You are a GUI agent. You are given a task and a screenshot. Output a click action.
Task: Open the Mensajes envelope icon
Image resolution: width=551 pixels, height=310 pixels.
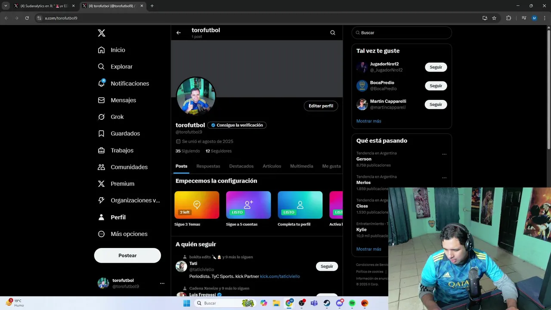click(x=101, y=100)
